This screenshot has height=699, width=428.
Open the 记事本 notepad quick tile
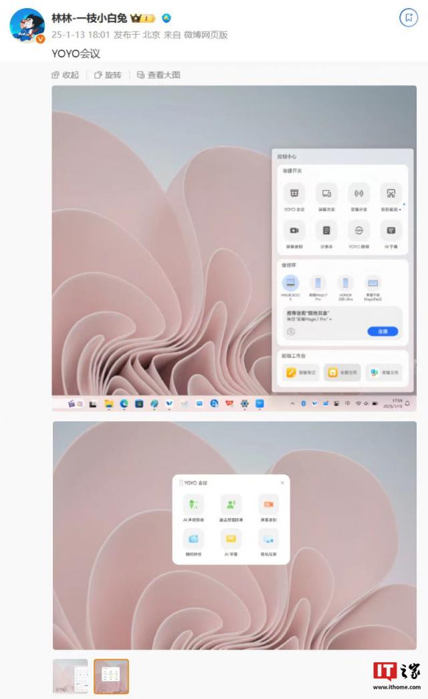326,230
